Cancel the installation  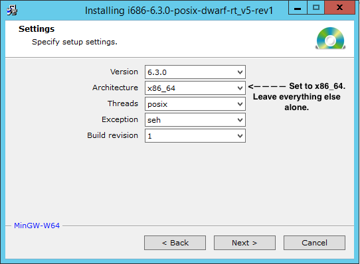tap(314, 243)
